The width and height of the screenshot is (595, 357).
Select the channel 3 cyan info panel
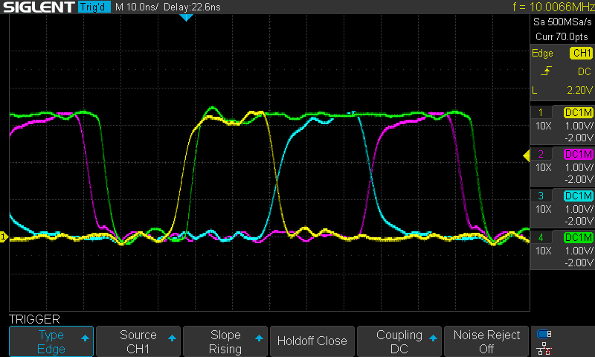pyautogui.click(x=562, y=208)
